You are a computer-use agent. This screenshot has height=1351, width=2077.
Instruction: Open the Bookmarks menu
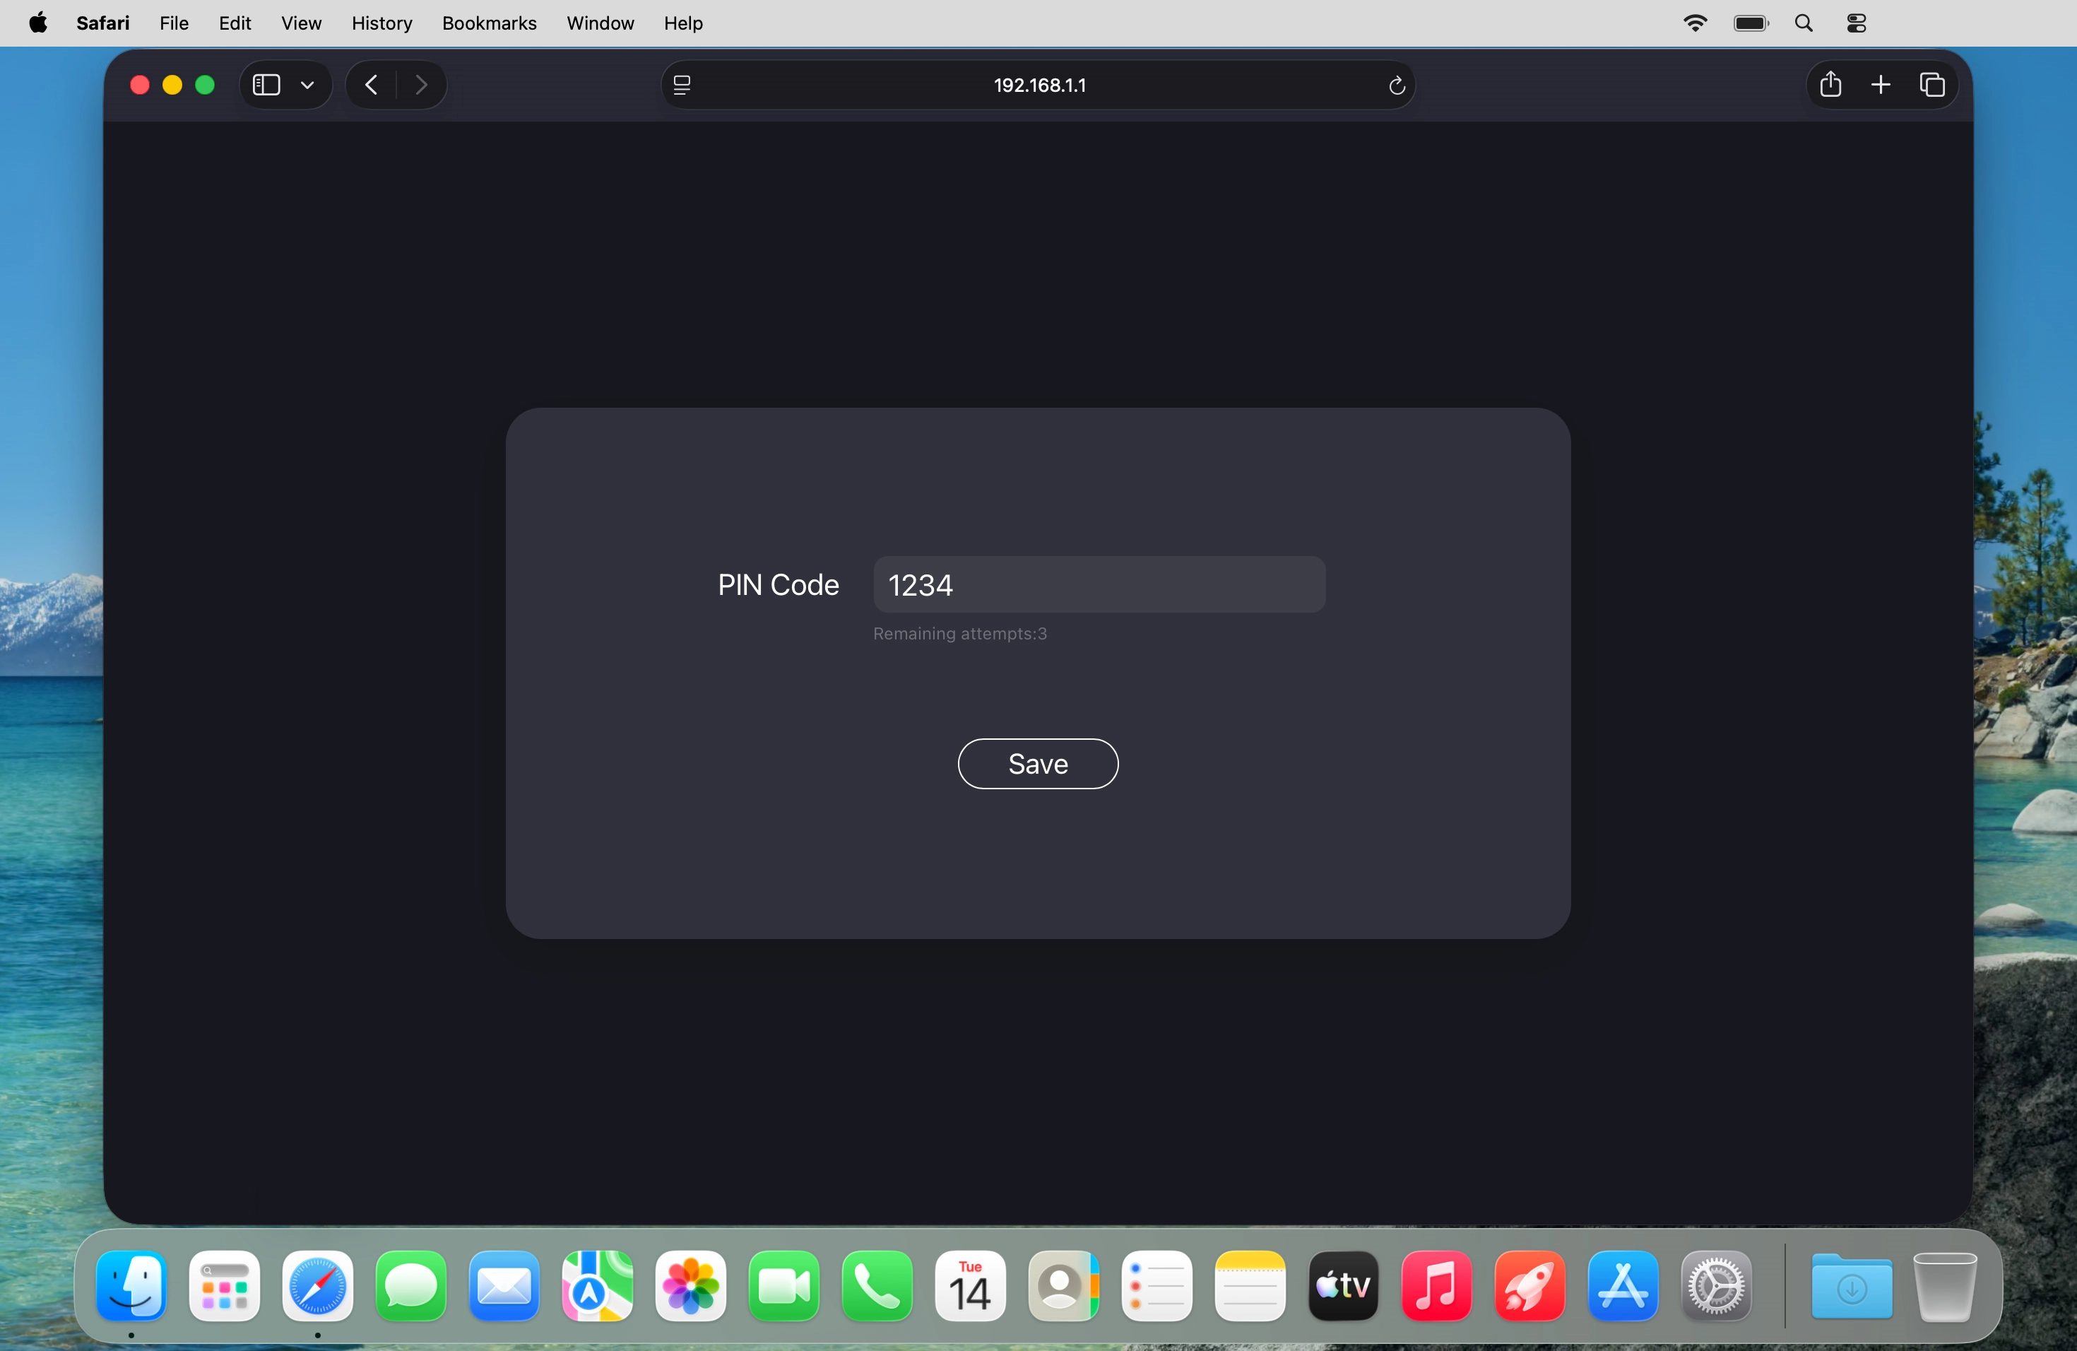click(489, 23)
